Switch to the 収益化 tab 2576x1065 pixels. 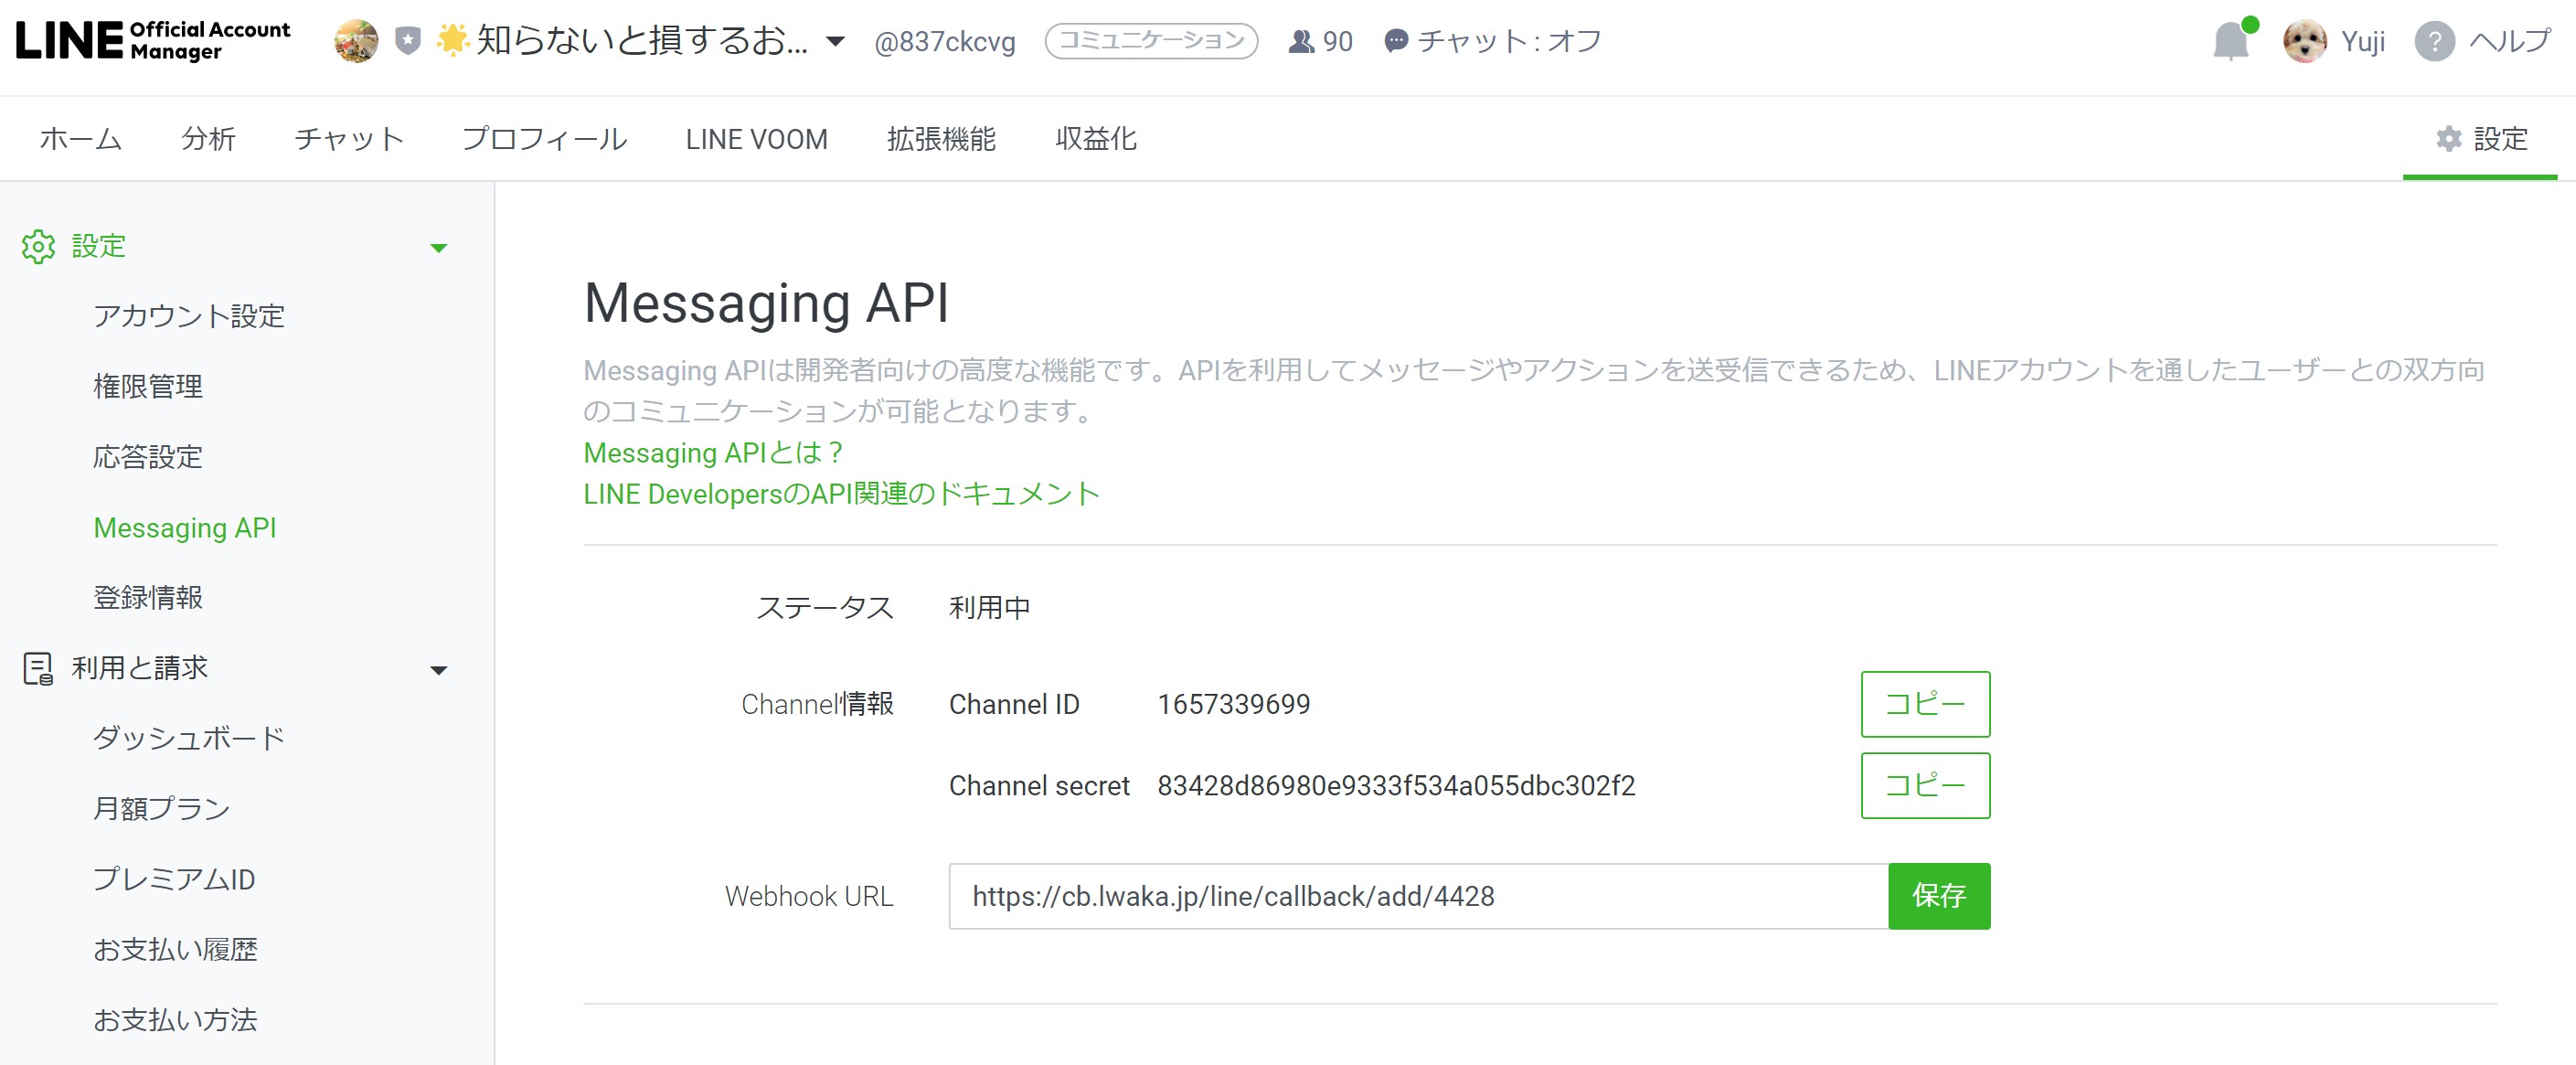tap(1096, 139)
